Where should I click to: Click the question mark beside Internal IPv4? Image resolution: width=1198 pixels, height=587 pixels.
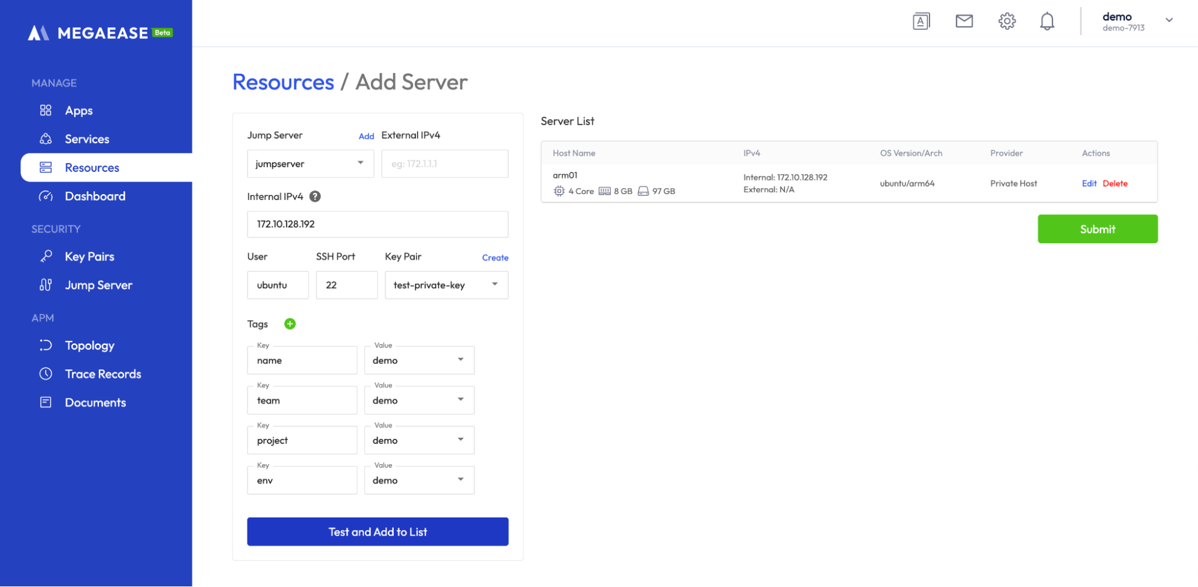coord(315,196)
